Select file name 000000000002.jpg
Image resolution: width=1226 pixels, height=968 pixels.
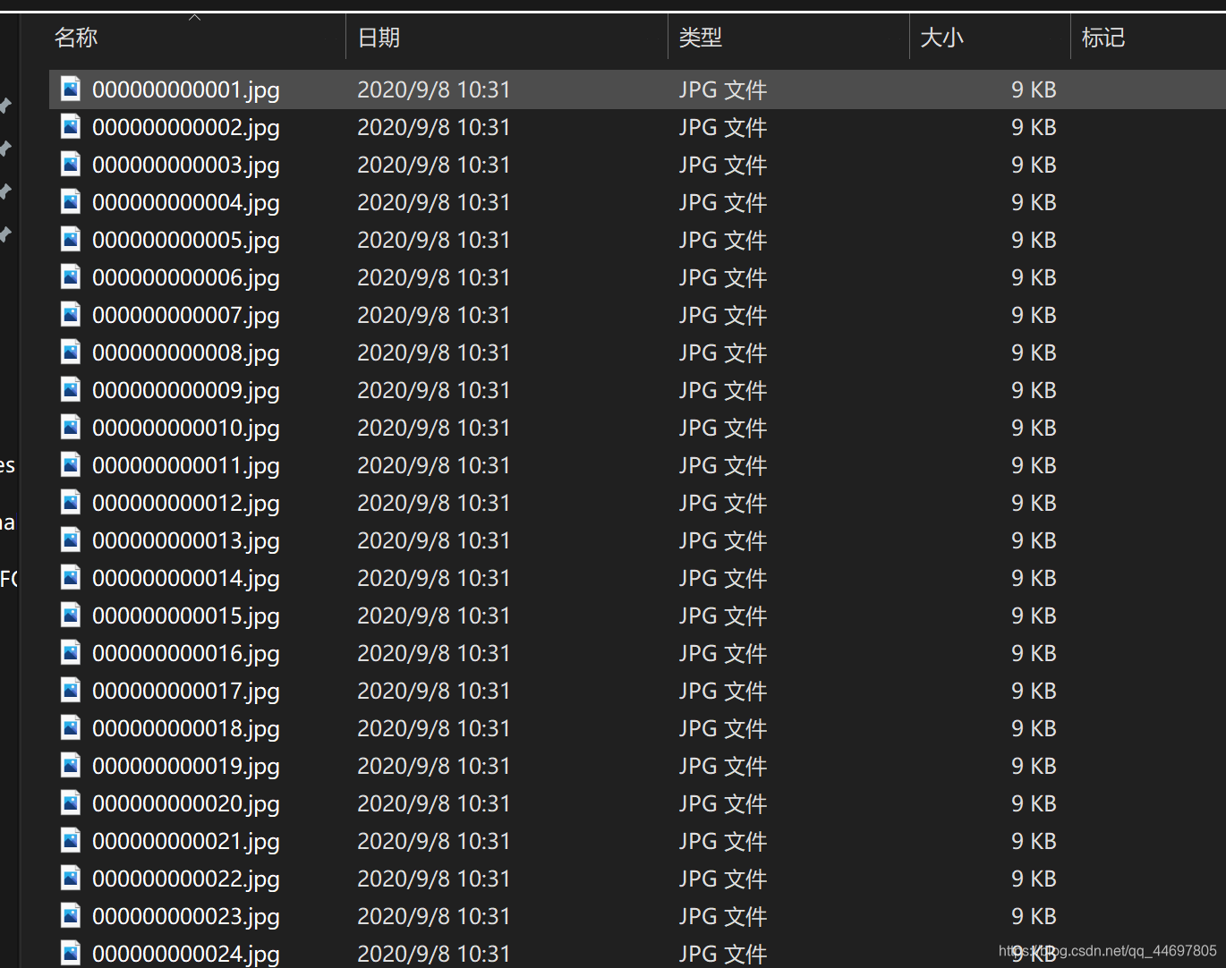click(x=186, y=128)
